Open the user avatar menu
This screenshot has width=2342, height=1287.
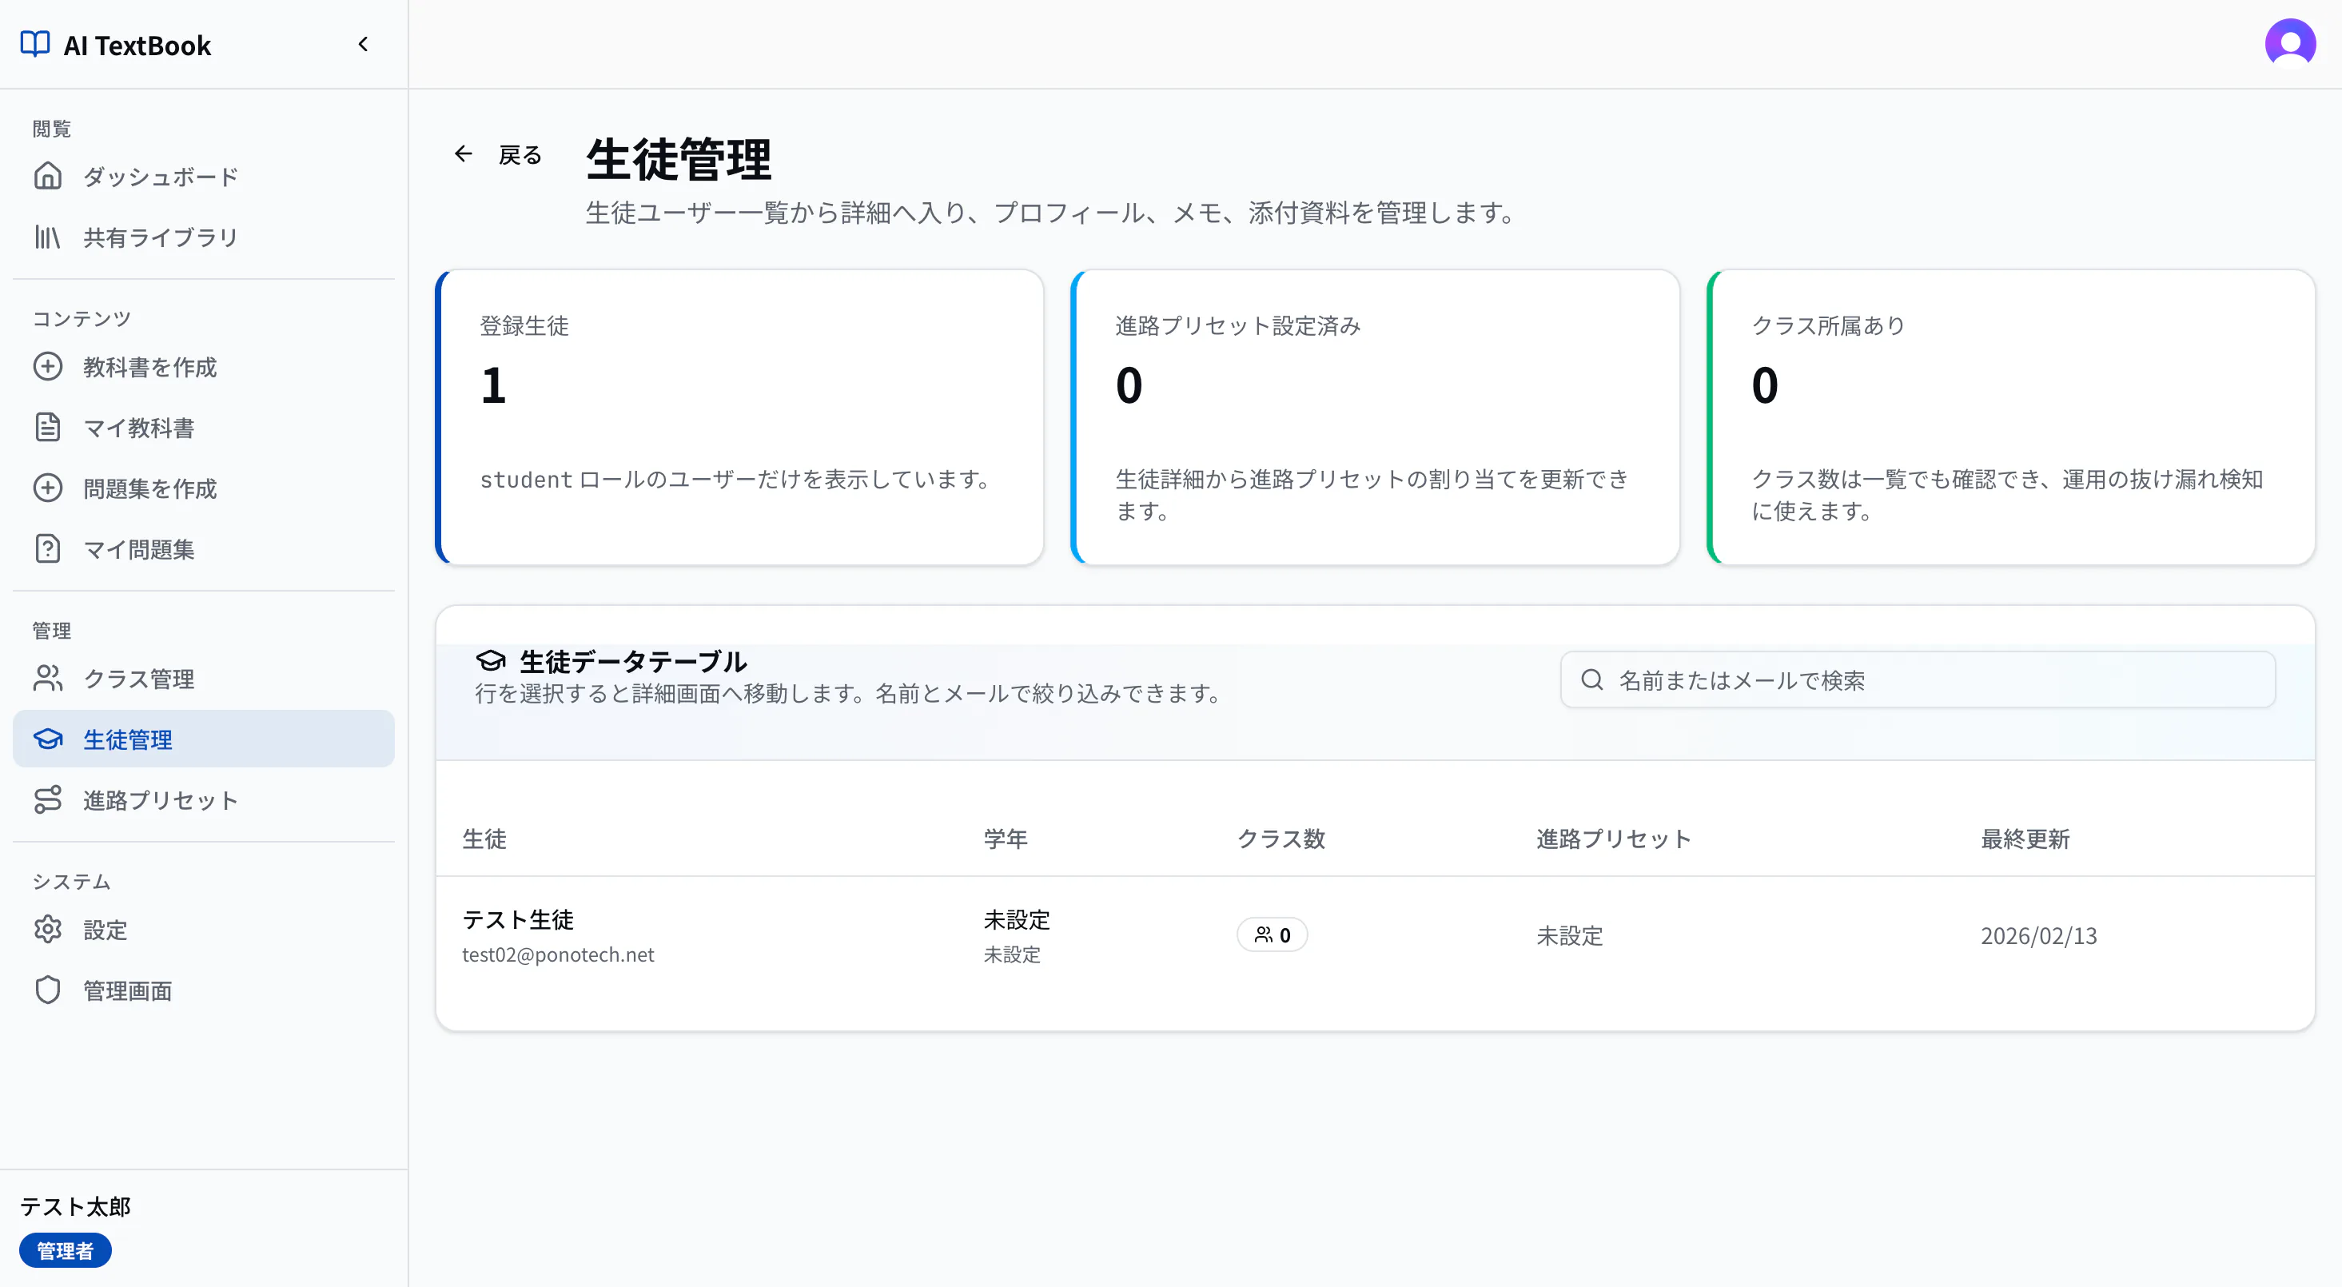(x=2289, y=44)
